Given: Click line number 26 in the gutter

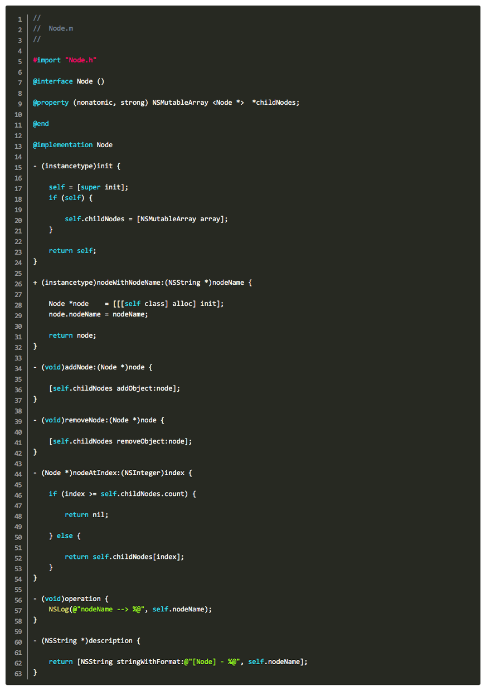Looking at the screenshot, I should (18, 283).
